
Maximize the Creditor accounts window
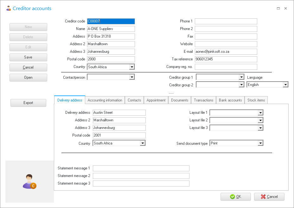tap(278, 9)
